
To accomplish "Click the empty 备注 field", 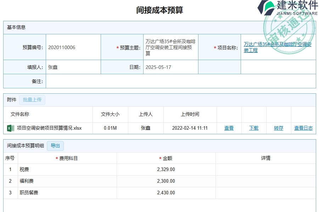I will [181, 81].
